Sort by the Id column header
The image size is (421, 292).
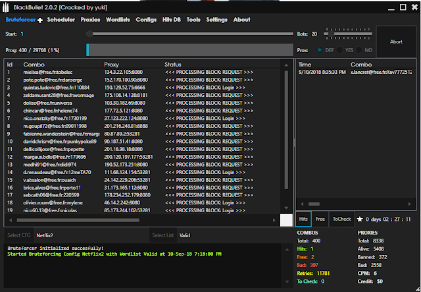(10, 65)
